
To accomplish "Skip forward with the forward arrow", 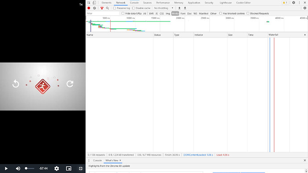I will pyautogui.click(x=70, y=84).
